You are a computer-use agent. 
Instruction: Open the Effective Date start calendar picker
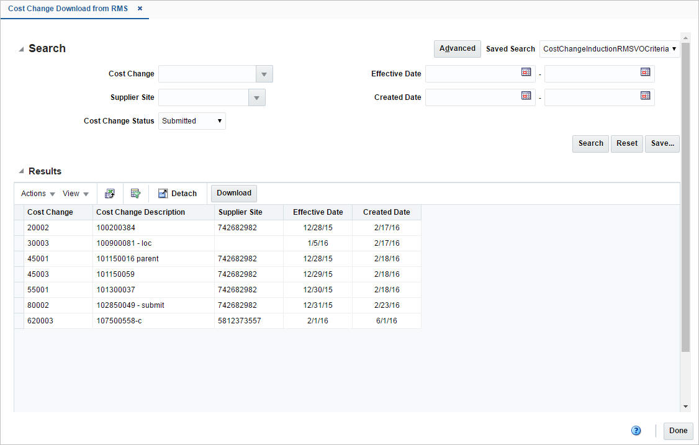[526, 72]
